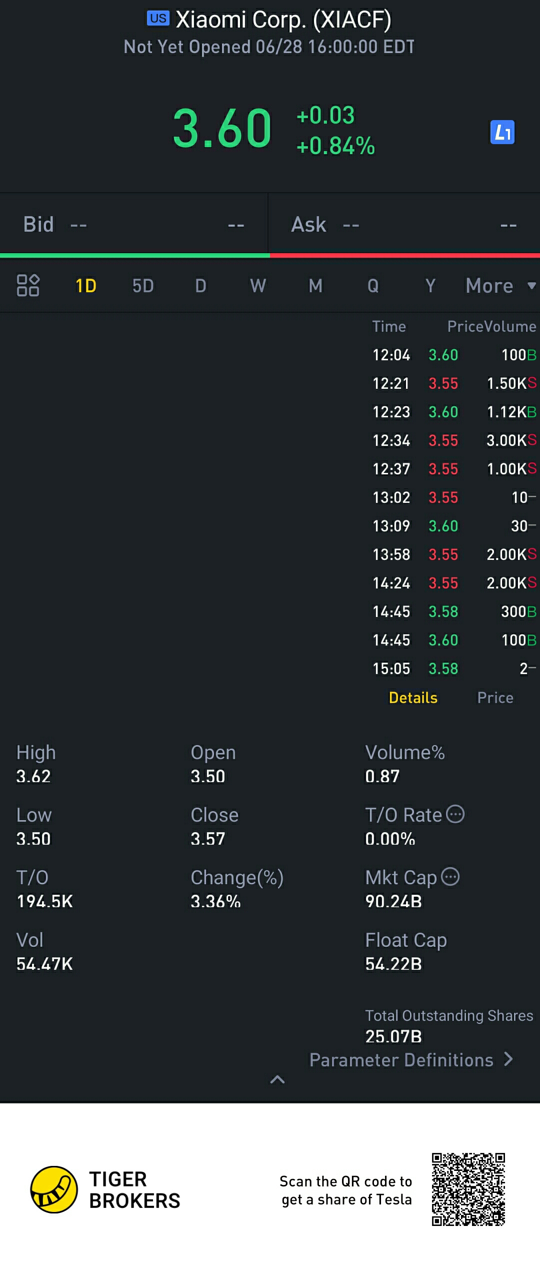Switch to the 5D chart tab
Viewport: 540px width, 1276px height.
click(143, 286)
